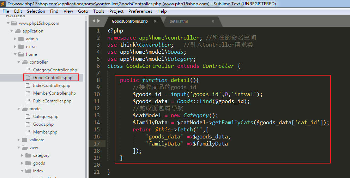Click the previous tab left arrow
The width and height of the screenshot is (350, 178).
point(94,21)
